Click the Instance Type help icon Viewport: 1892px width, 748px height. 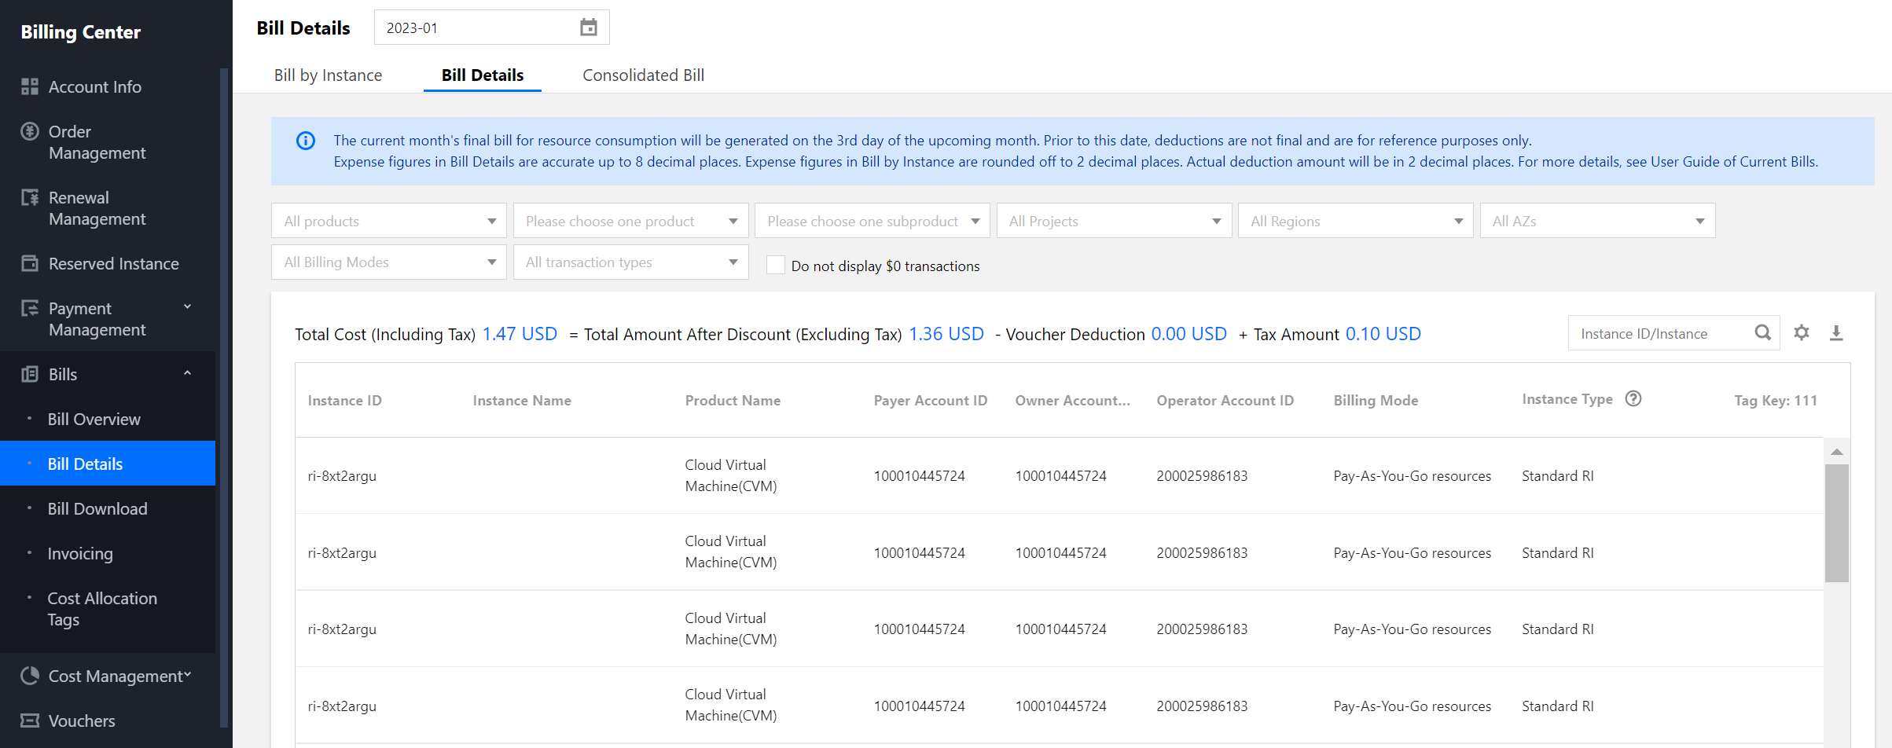click(x=1633, y=399)
